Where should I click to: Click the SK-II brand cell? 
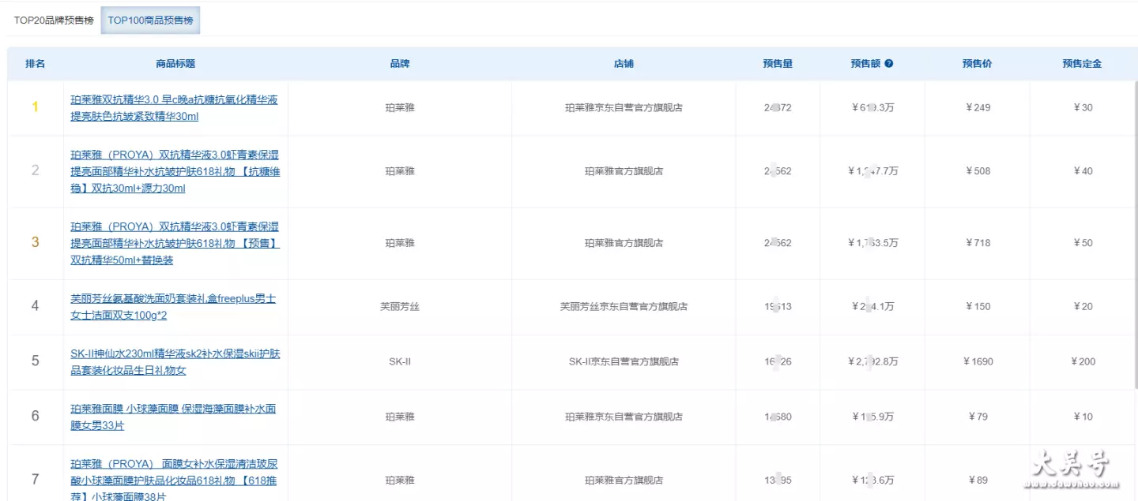click(x=400, y=362)
